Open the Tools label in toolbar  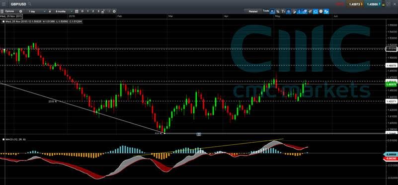[265, 11]
